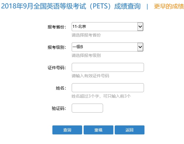Click the 请选择报考省份 hint text
This screenshot has height=144, width=184.
[86, 35]
